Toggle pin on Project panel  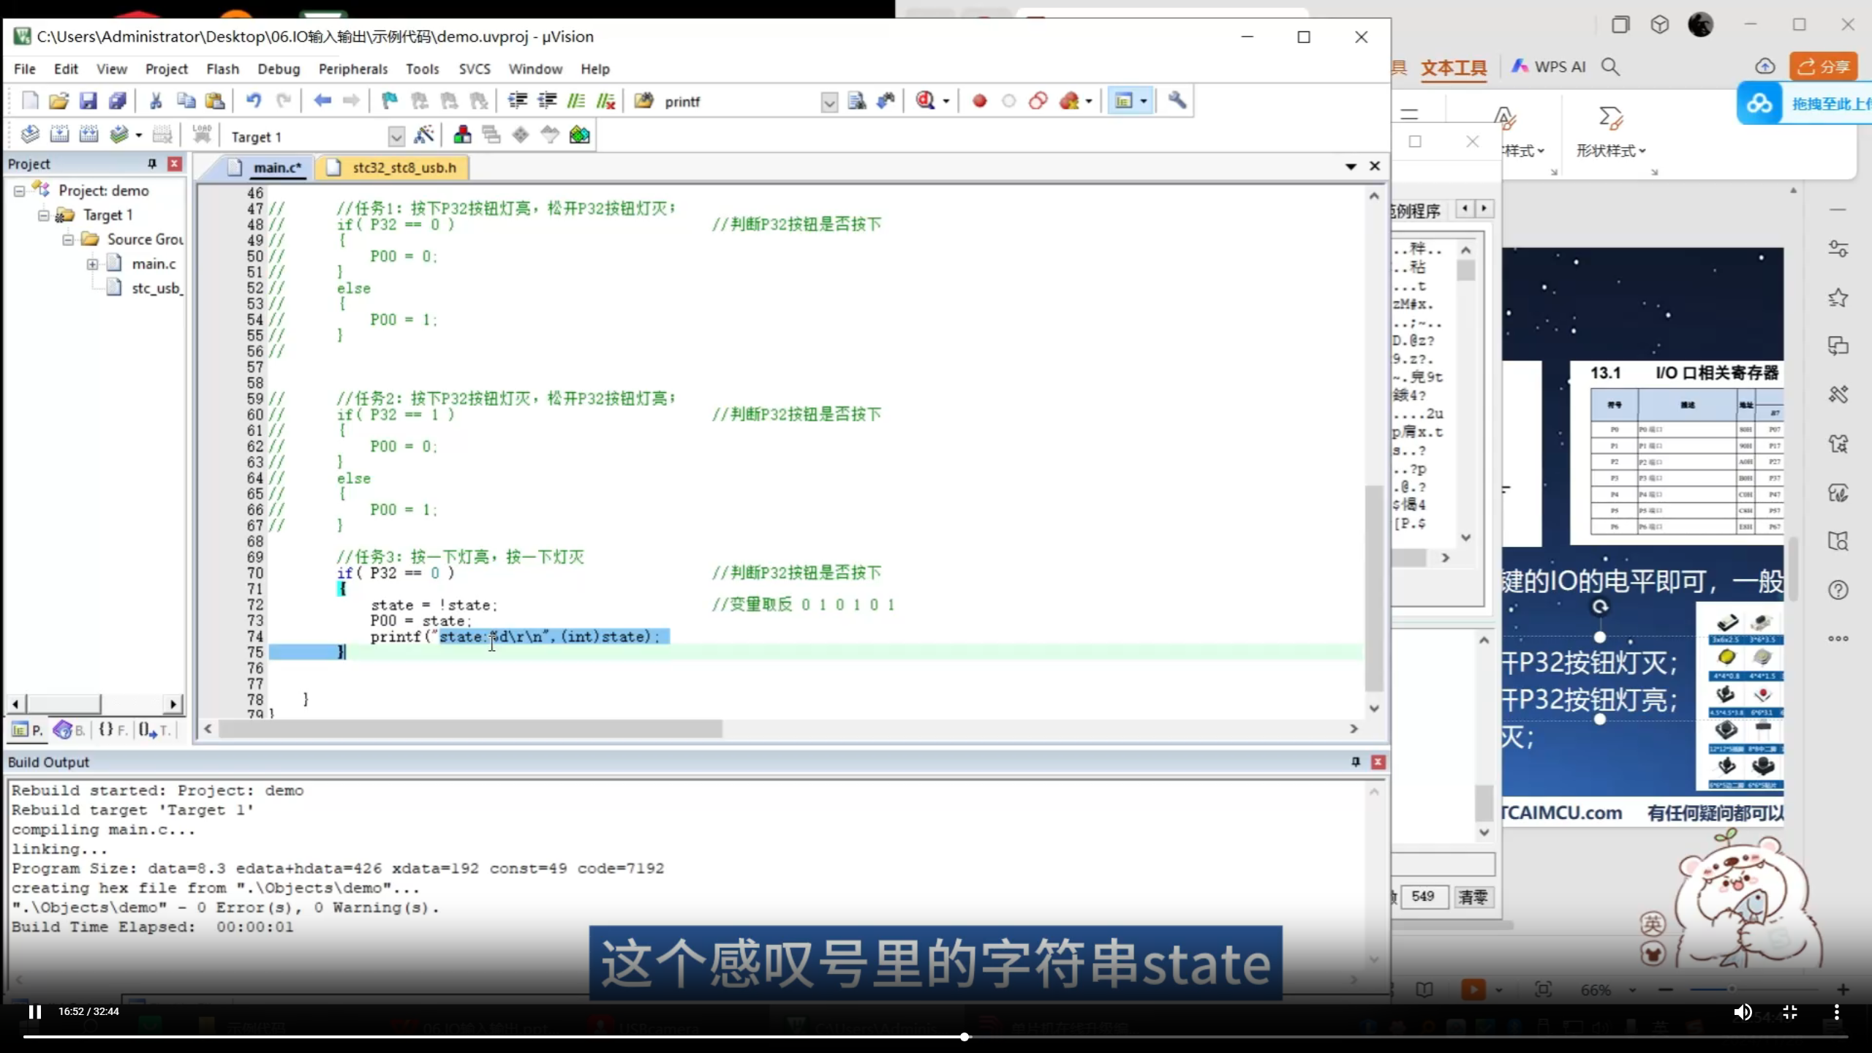click(152, 164)
